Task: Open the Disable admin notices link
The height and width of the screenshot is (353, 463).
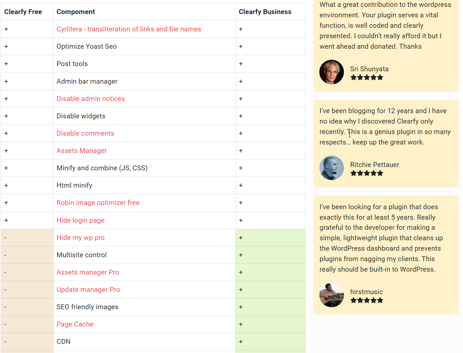Action: pyautogui.click(x=91, y=99)
